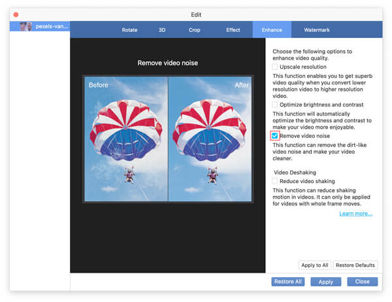Click the Restore All button
Viewport: 392px width, 302px height.
click(x=288, y=282)
